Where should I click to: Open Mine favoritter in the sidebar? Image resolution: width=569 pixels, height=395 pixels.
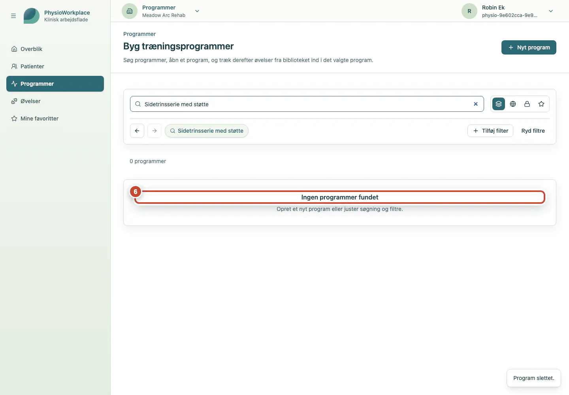[55, 118]
